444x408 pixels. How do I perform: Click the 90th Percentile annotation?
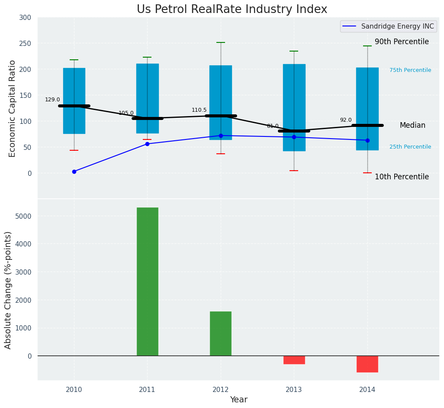402,42
